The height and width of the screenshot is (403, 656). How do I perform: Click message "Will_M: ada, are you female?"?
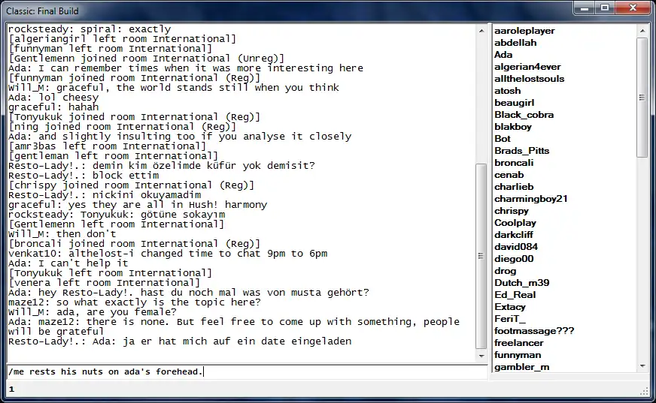[93, 312]
